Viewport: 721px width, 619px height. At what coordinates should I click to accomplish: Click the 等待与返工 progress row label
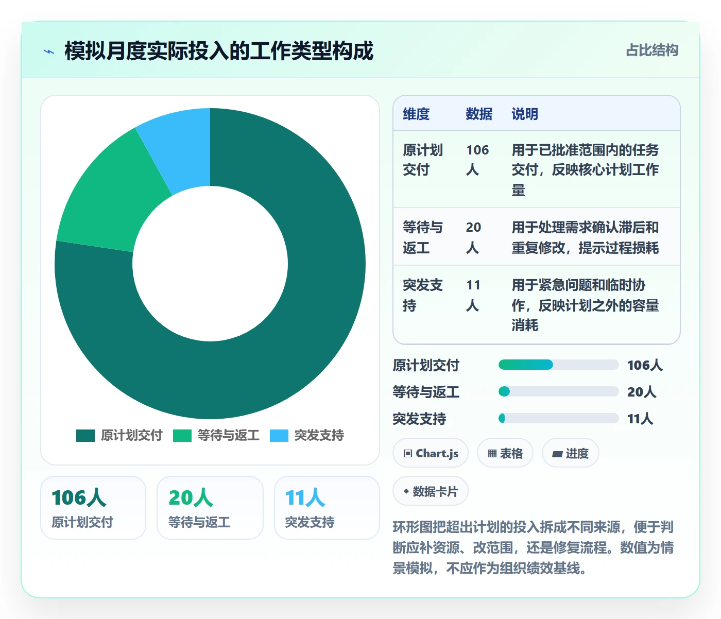(x=426, y=392)
